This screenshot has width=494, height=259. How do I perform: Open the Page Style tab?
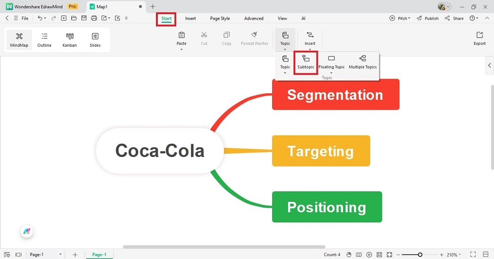click(x=220, y=18)
